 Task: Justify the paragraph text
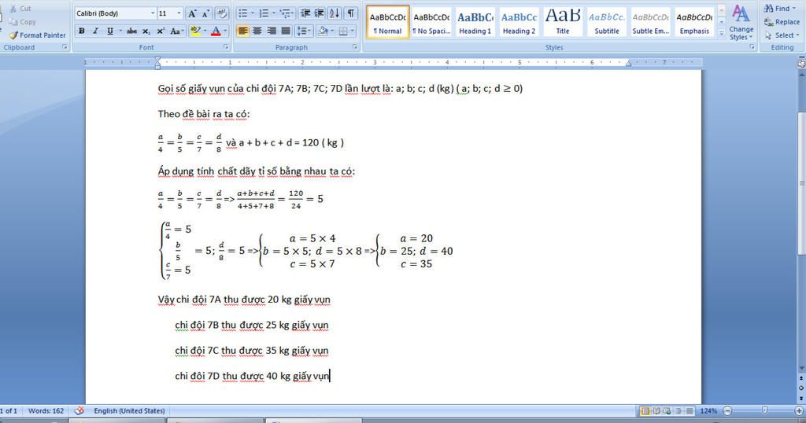(286, 31)
